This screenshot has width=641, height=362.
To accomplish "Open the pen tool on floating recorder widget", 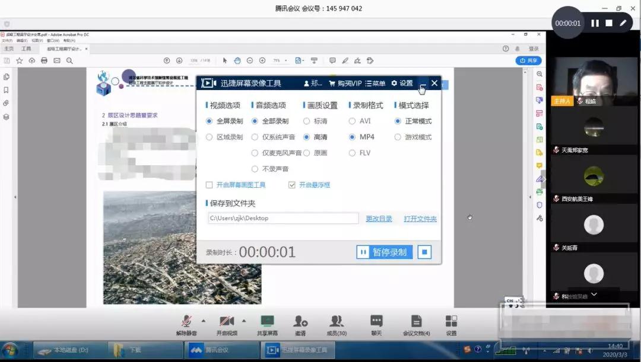I will tap(623, 23).
